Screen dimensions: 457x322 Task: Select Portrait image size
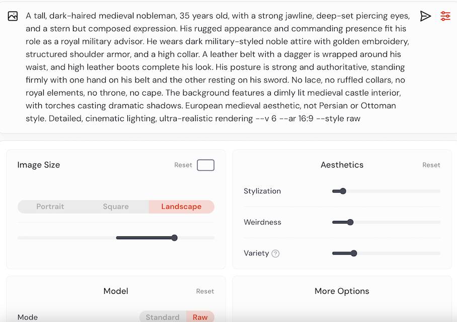[x=50, y=207]
